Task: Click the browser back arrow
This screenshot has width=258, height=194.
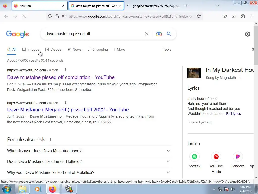Action: (6, 16)
